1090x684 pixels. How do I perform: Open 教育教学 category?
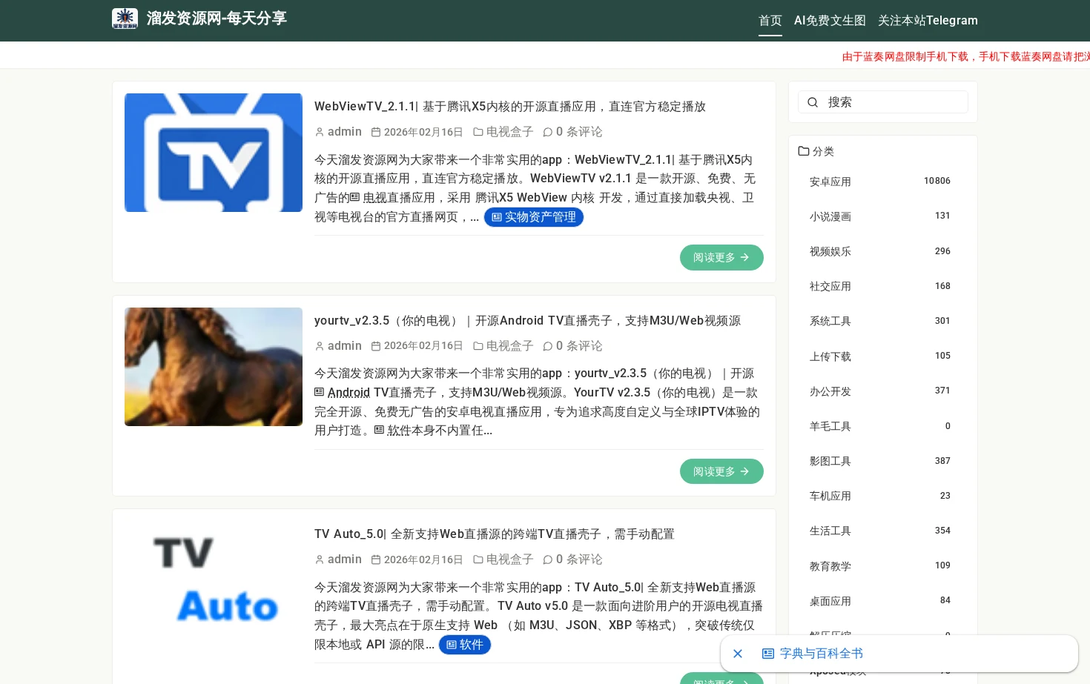pos(830,566)
